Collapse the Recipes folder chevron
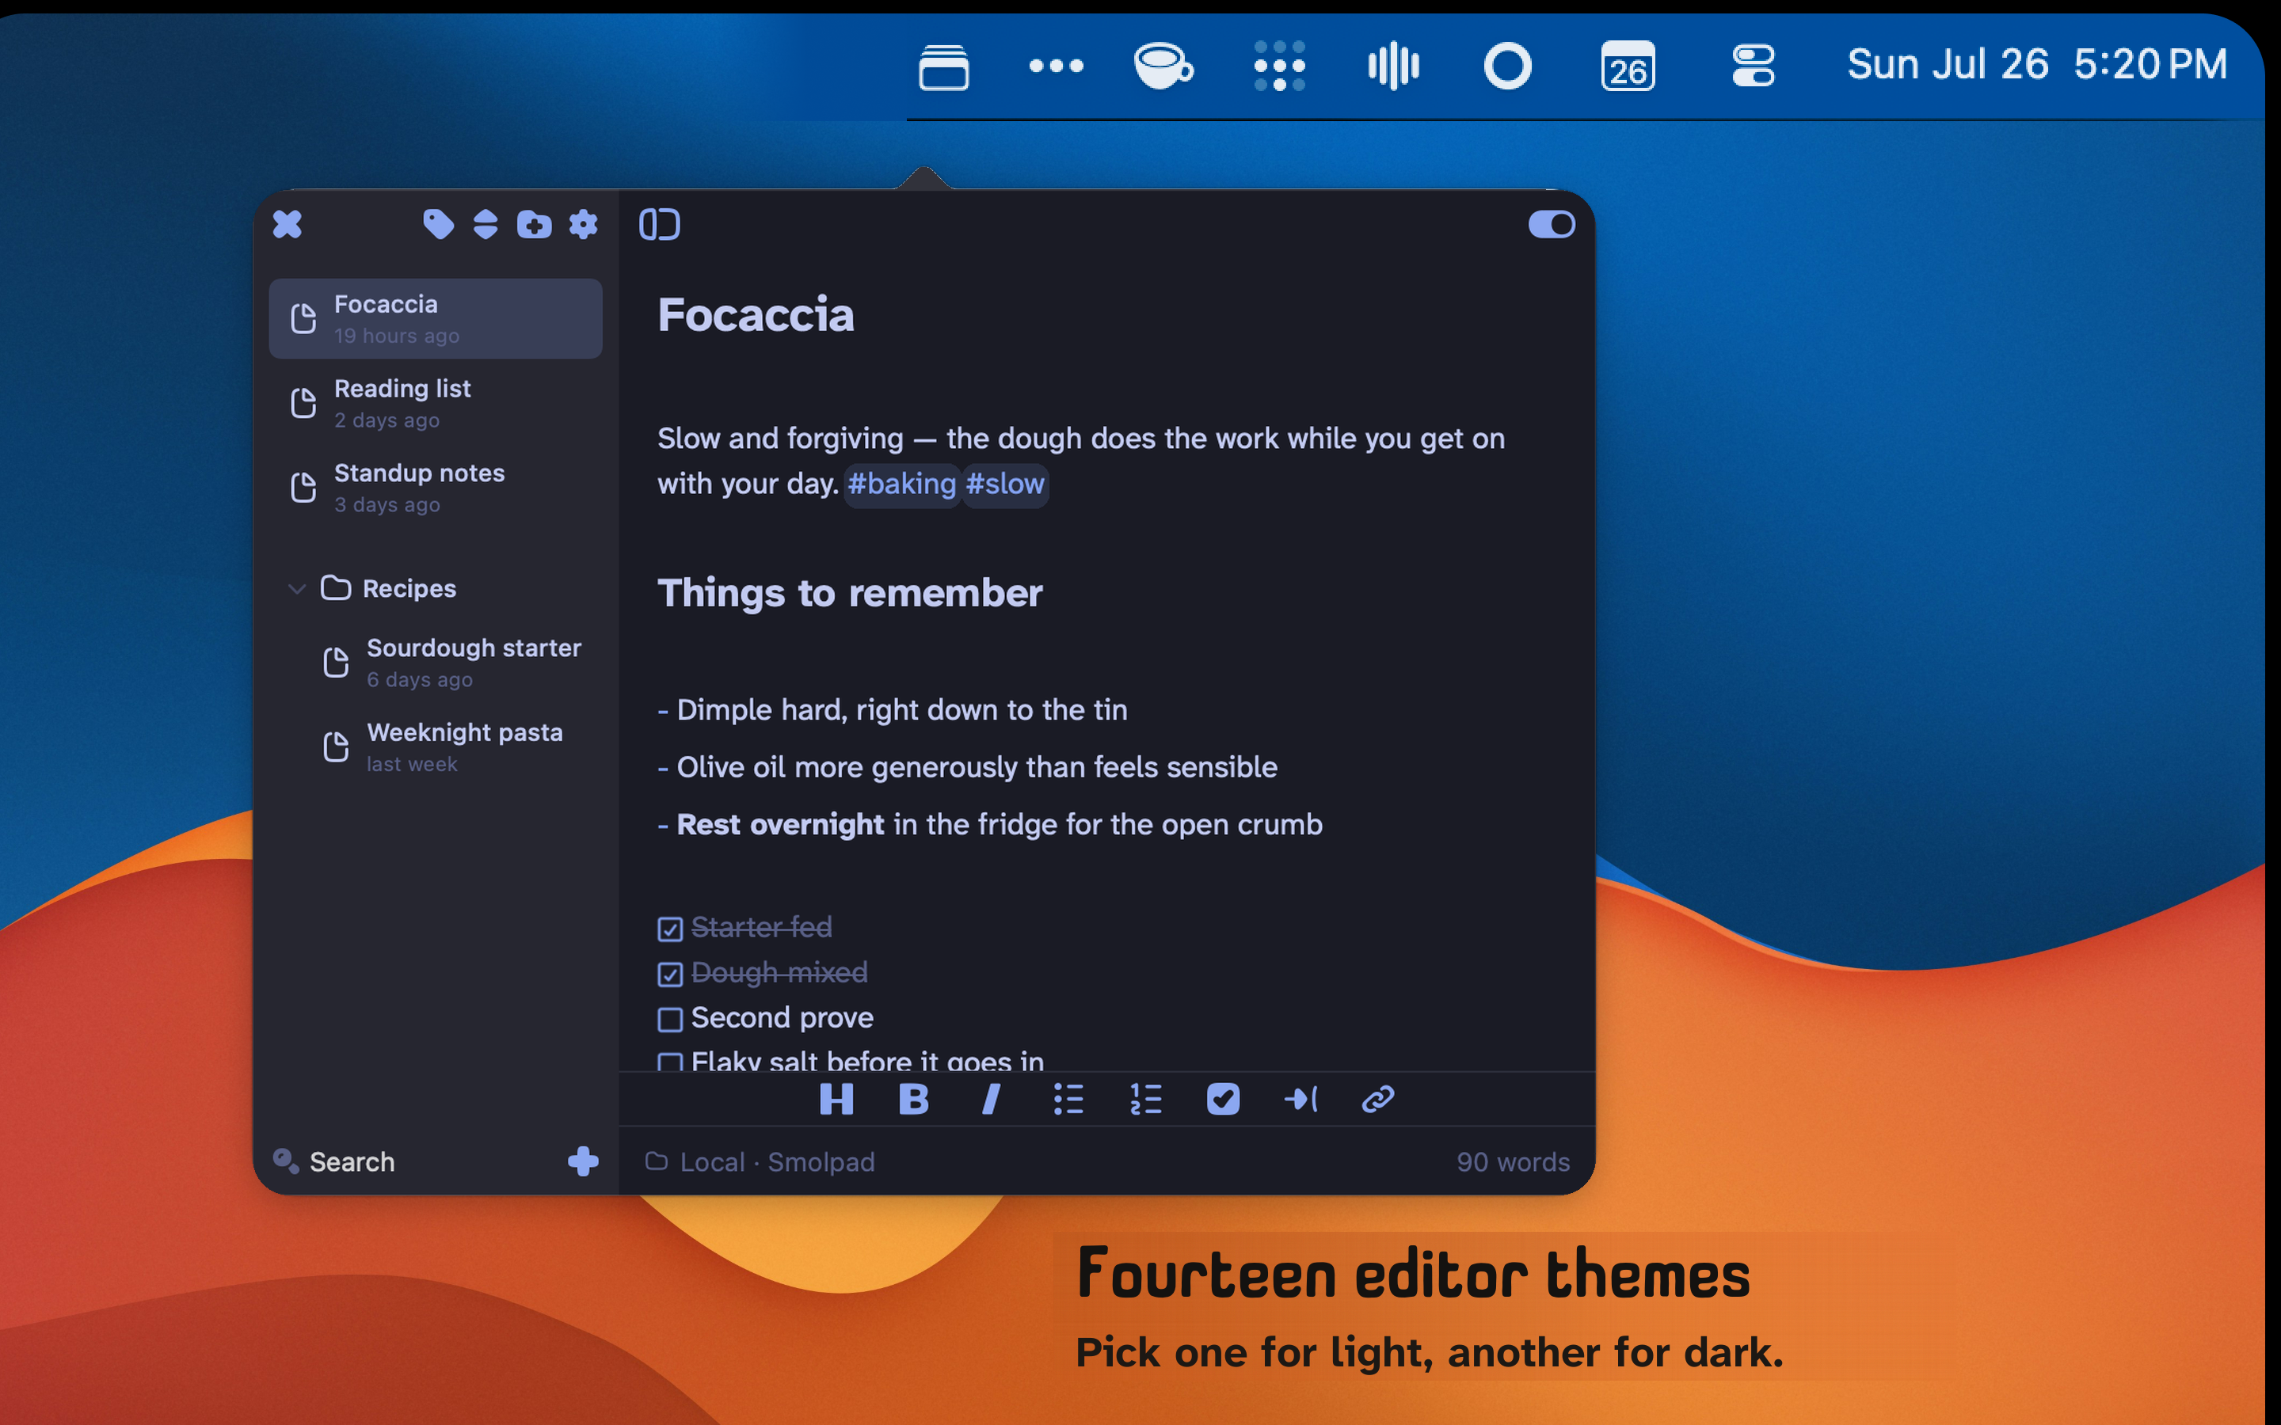 (297, 589)
